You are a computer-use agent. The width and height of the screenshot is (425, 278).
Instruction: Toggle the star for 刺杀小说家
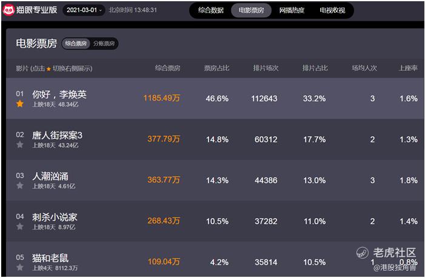20,227
